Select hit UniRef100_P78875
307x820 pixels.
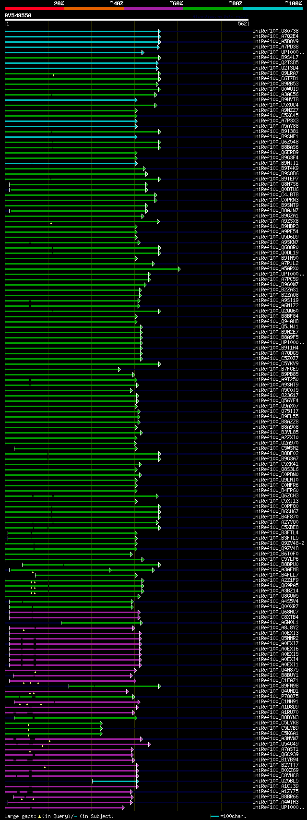point(275,697)
